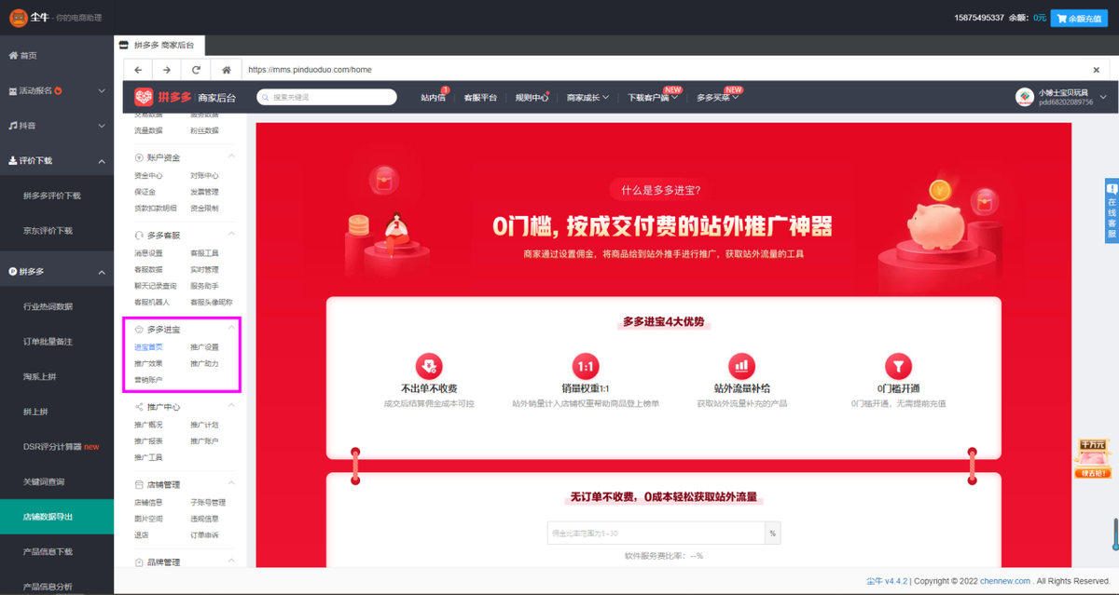Click the browser forward arrow
Image resolution: width=1119 pixels, height=595 pixels.
tap(167, 70)
